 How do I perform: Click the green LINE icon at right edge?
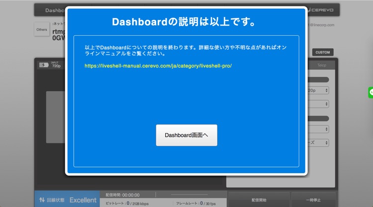pos(371,92)
